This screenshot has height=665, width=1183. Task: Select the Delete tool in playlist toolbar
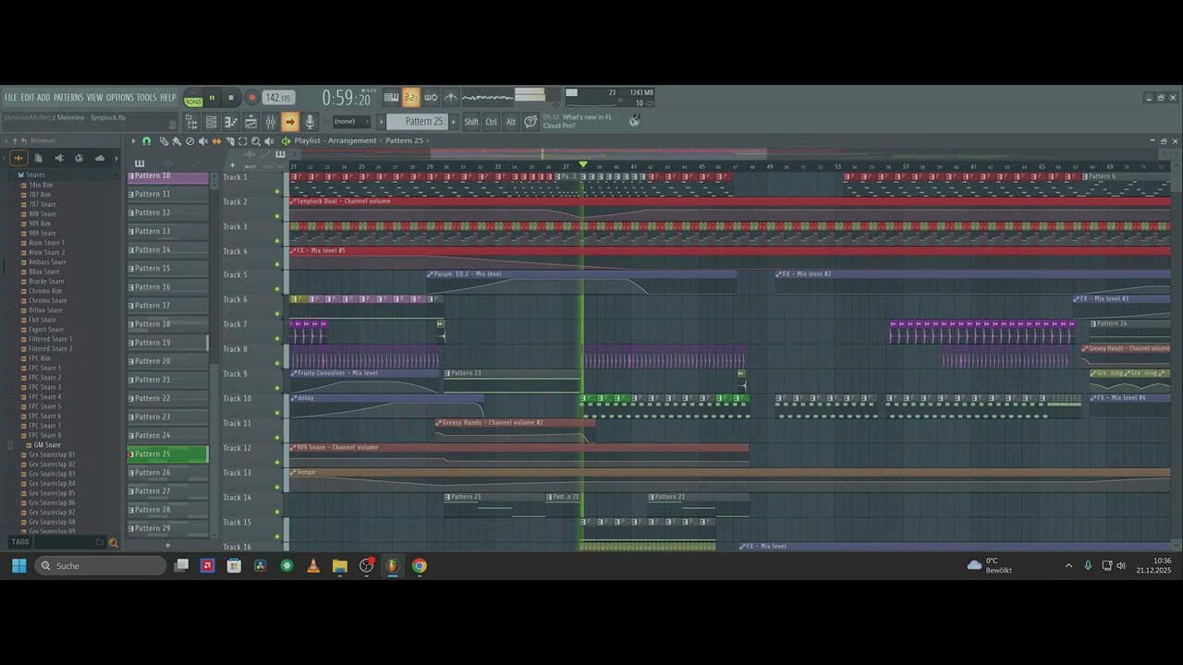(x=189, y=141)
